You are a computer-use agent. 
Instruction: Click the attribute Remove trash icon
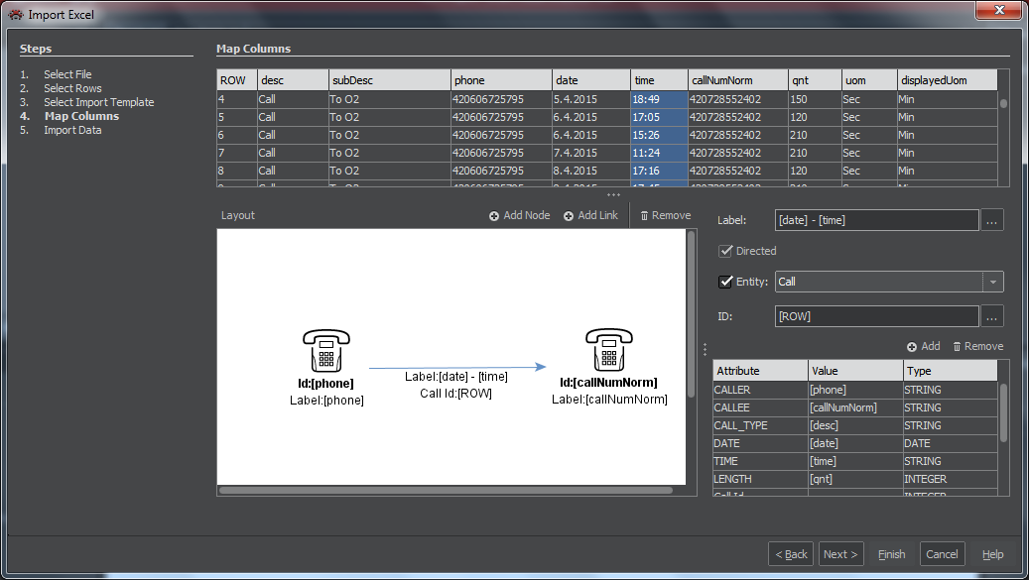pos(957,347)
